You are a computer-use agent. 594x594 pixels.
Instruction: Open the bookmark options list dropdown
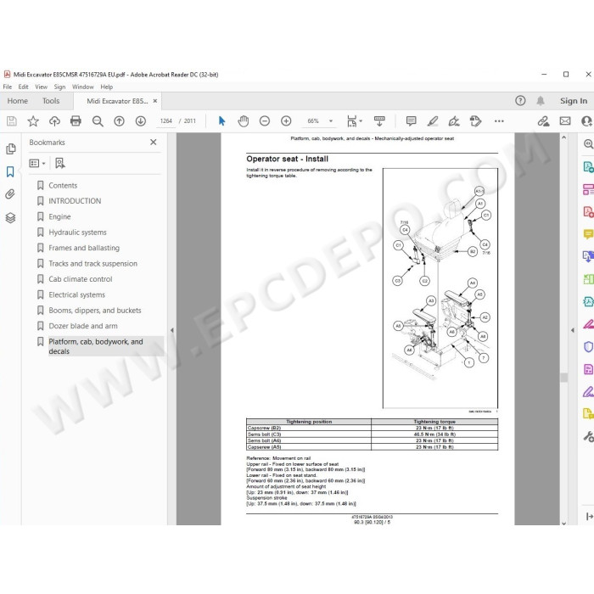[x=37, y=163]
